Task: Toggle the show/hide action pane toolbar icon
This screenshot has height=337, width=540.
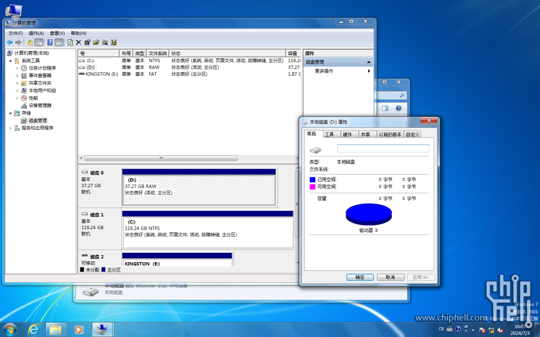Action: [60, 42]
